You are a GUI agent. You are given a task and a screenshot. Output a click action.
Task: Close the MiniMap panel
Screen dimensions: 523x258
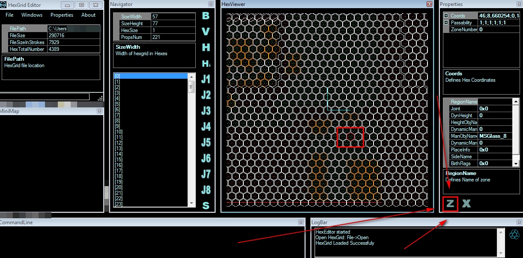pyautogui.click(x=99, y=111)
